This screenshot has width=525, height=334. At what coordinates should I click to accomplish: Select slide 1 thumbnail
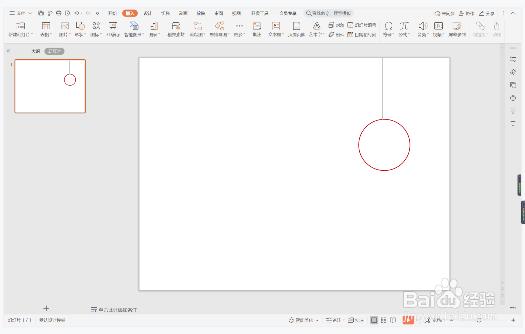[x=50, y=86]
